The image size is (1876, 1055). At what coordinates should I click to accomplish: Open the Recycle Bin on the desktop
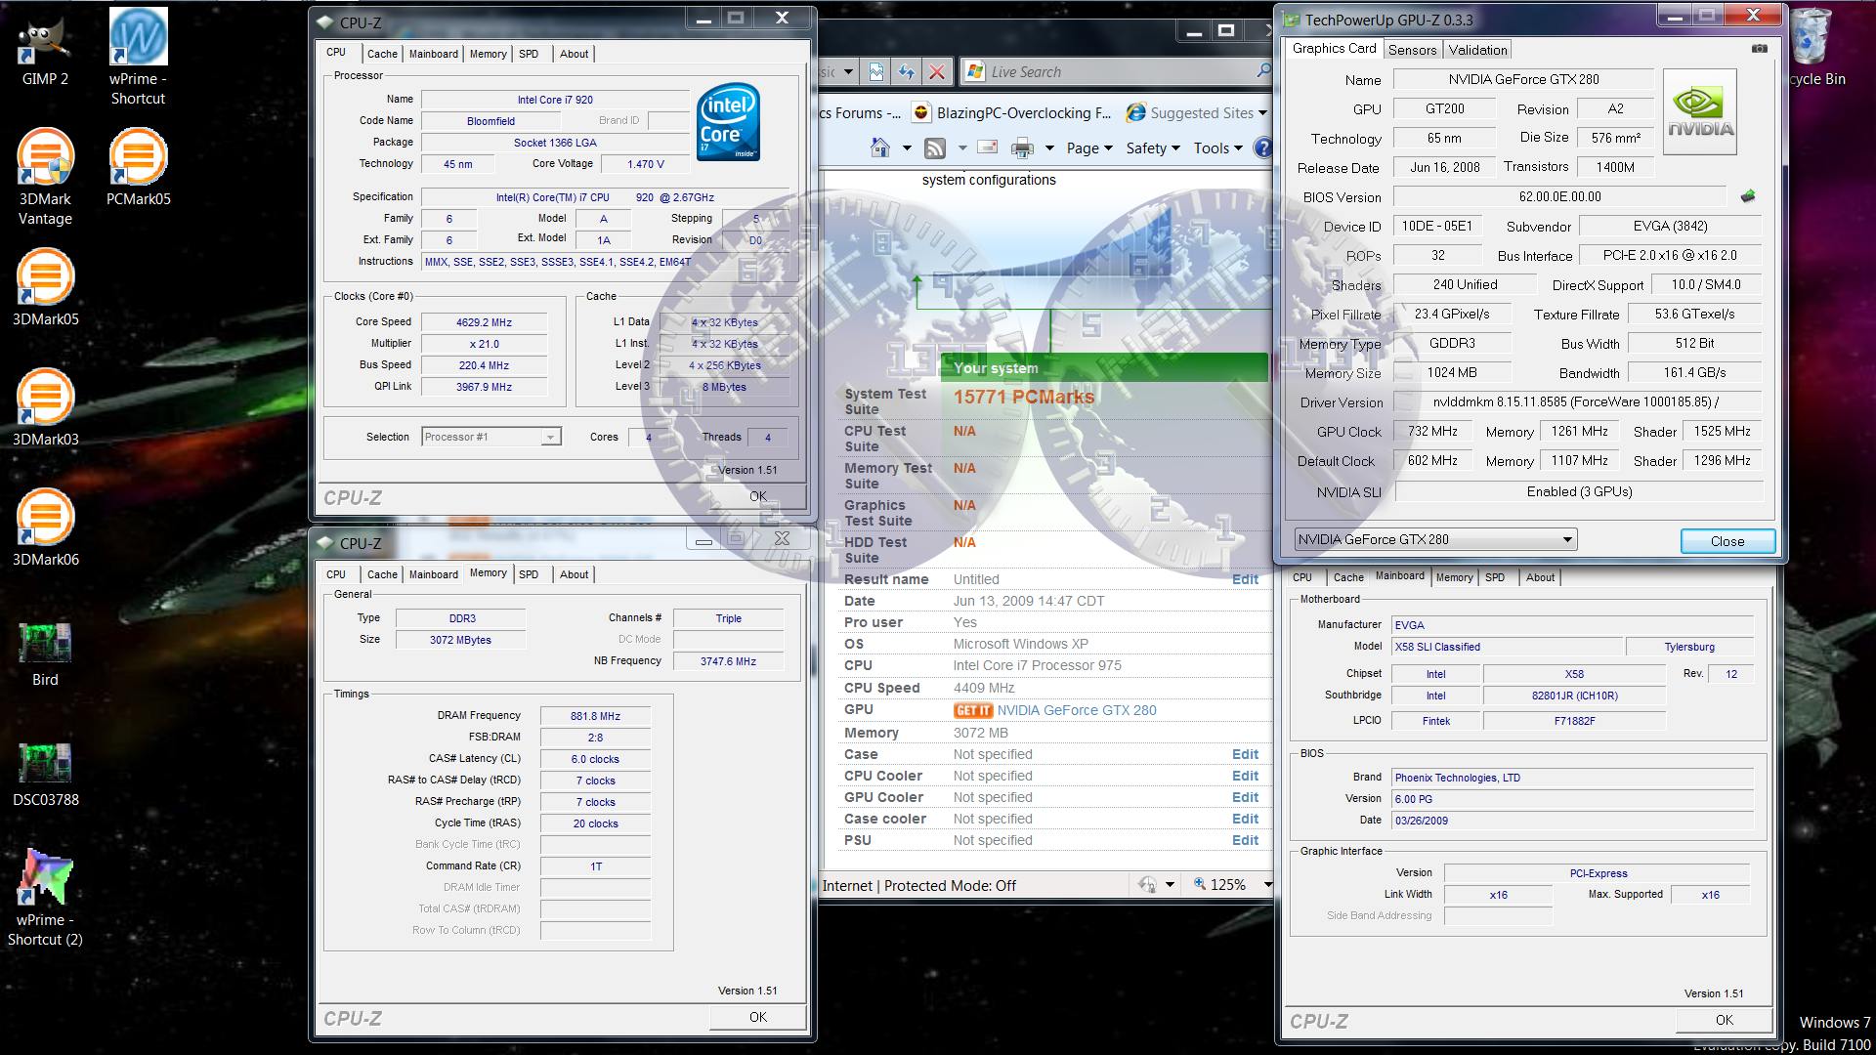pyautogui.click(x=1815, y=49)
